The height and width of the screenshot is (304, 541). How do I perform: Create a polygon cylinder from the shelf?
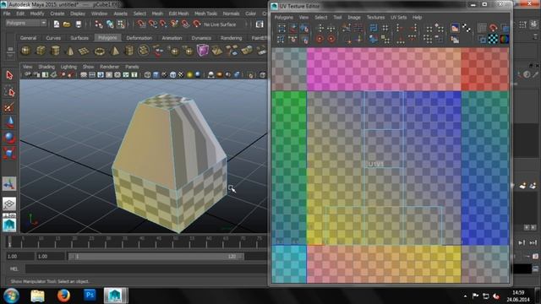pyautogui.click(x=55, y=51)
